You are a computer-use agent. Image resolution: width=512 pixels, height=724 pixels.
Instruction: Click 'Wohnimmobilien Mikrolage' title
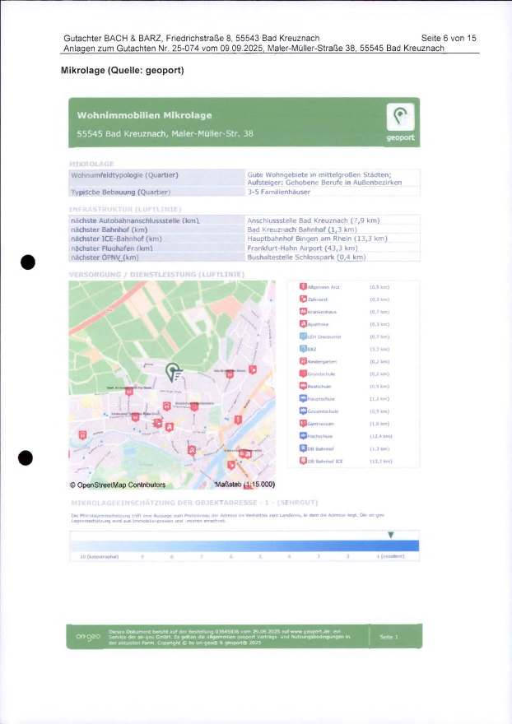click(x=144, y=115)
